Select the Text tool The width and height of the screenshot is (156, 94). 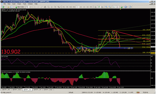52,7
